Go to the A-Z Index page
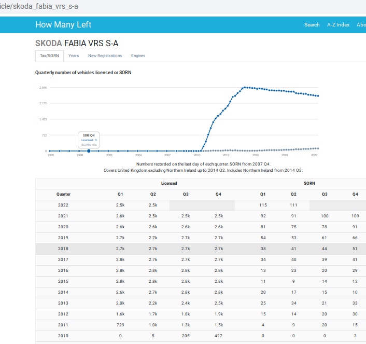 338,24
